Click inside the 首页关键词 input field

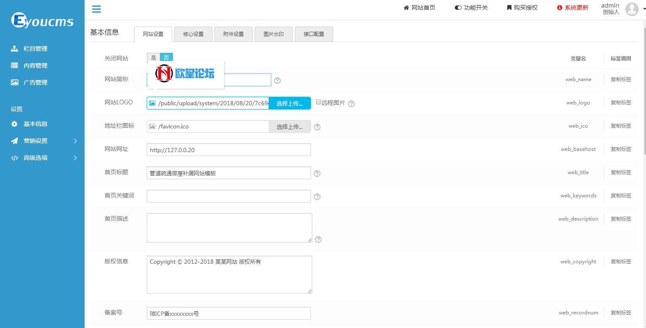(228, 196)
